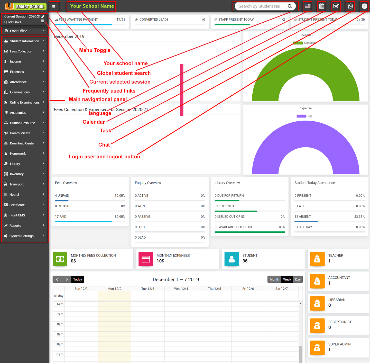Open the calendar icon in top bar

click(322, 6)
